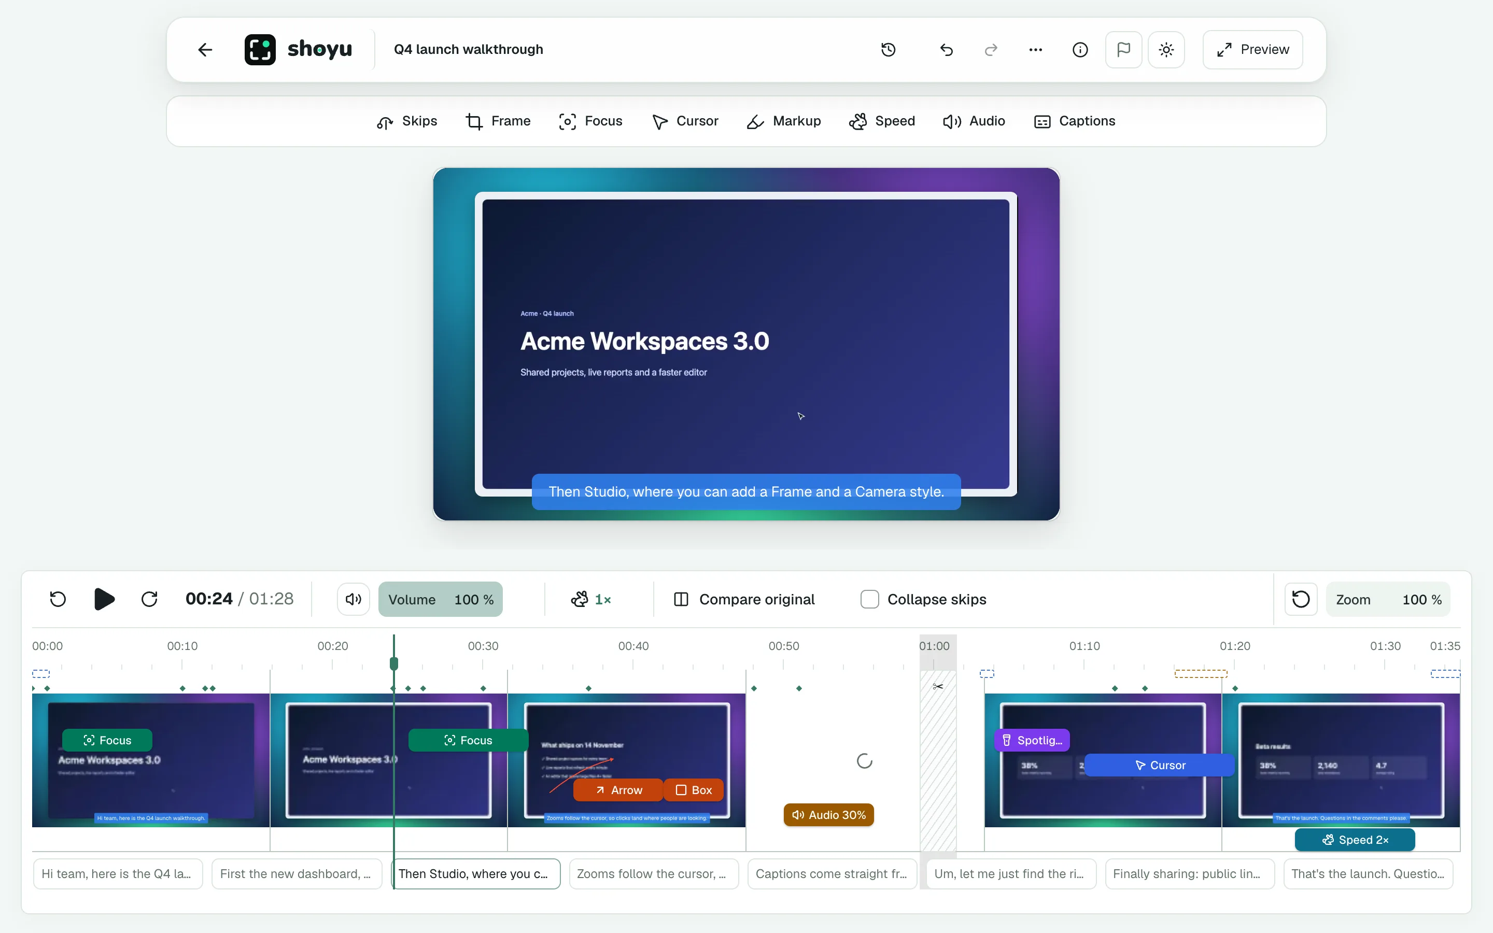Click the scissors cut marker at 01:00
Viewport: 1493px width, 933px height.
coord(938,687)
